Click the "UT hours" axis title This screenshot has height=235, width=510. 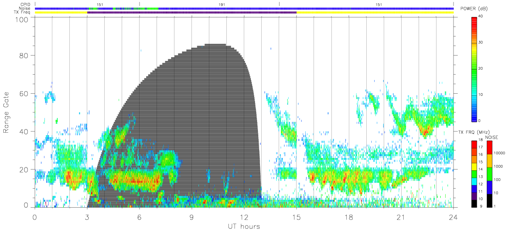click(244, 227)
